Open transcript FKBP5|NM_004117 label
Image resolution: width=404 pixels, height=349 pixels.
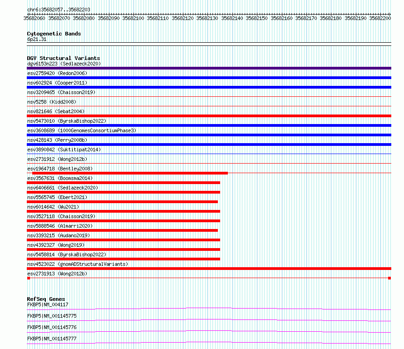48,304
